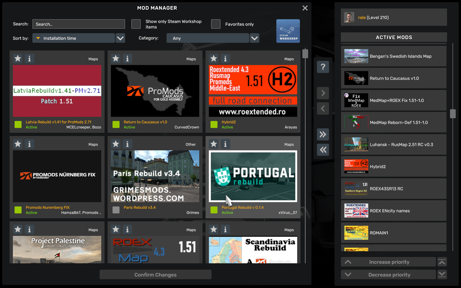Image resolution: width=461 pixels, height=288 pixels.
Task: Favorite the Paris Rebuild v3.4 mod
Action: pos(116,144)
